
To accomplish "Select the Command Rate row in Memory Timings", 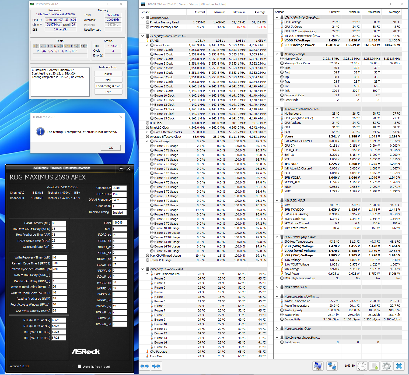I will click(341, 95).
